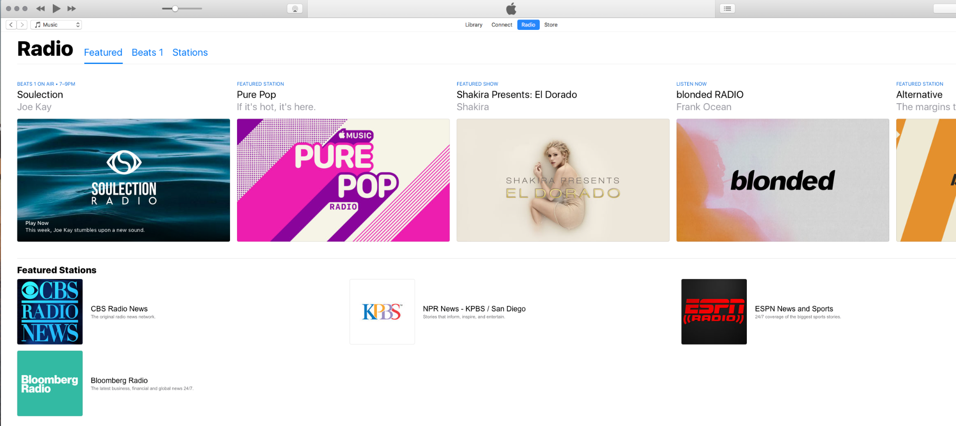Show the Up Next list
This screenshot has height=426, width=956.
pyautogui.click(x=727, y=8)
